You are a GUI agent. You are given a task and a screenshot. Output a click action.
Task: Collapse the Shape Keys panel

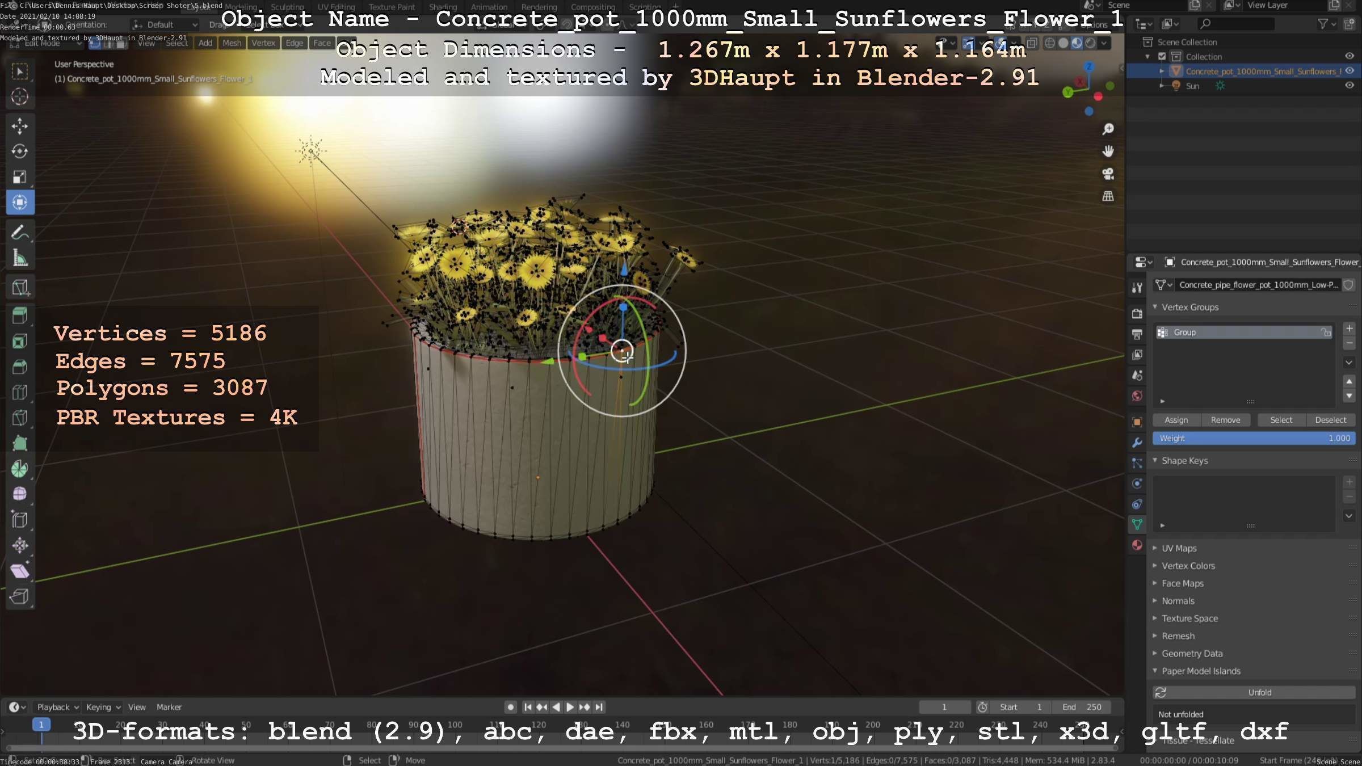point(1155,460)
